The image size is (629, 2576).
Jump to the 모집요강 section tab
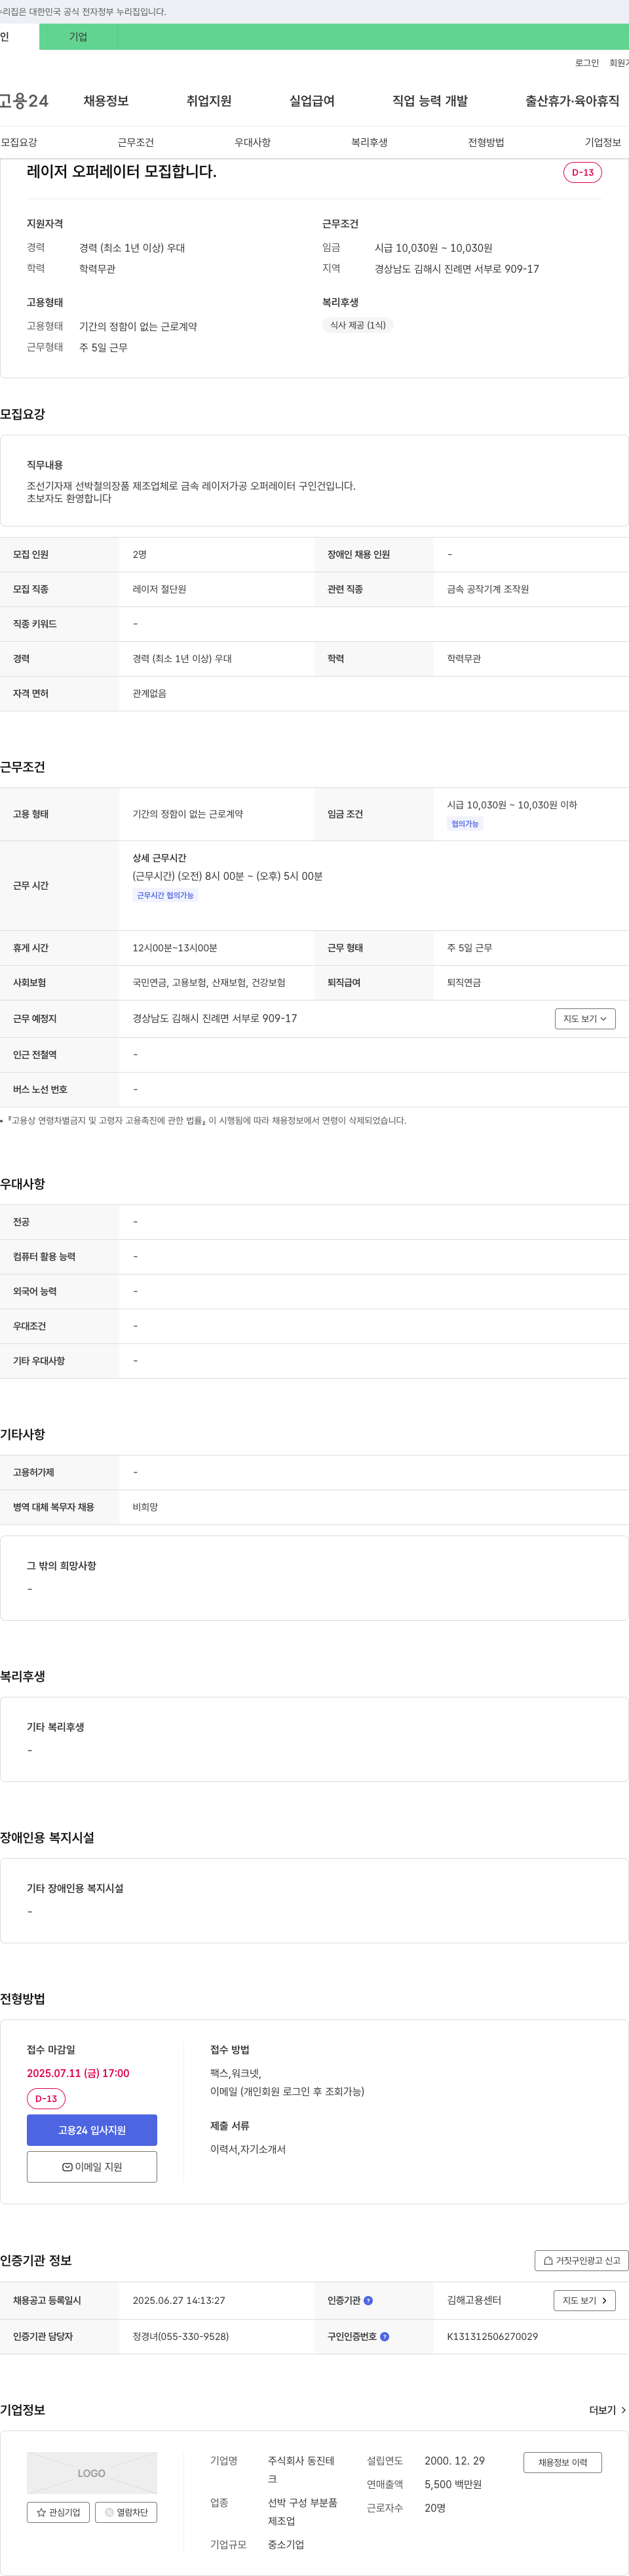tap(19, 142)
